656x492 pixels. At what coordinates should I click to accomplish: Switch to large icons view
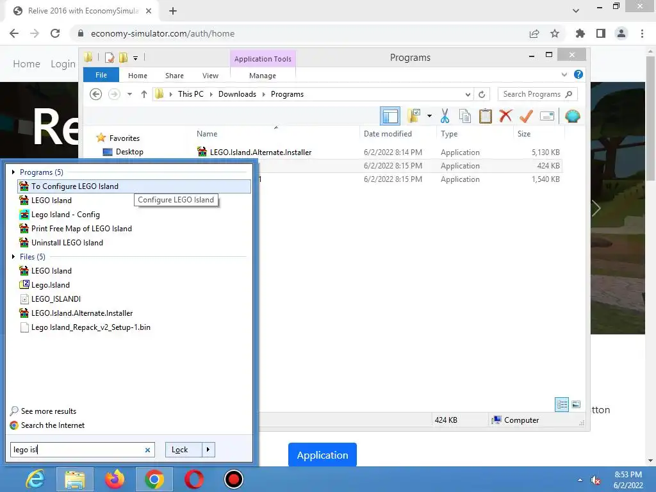(576, 404)
